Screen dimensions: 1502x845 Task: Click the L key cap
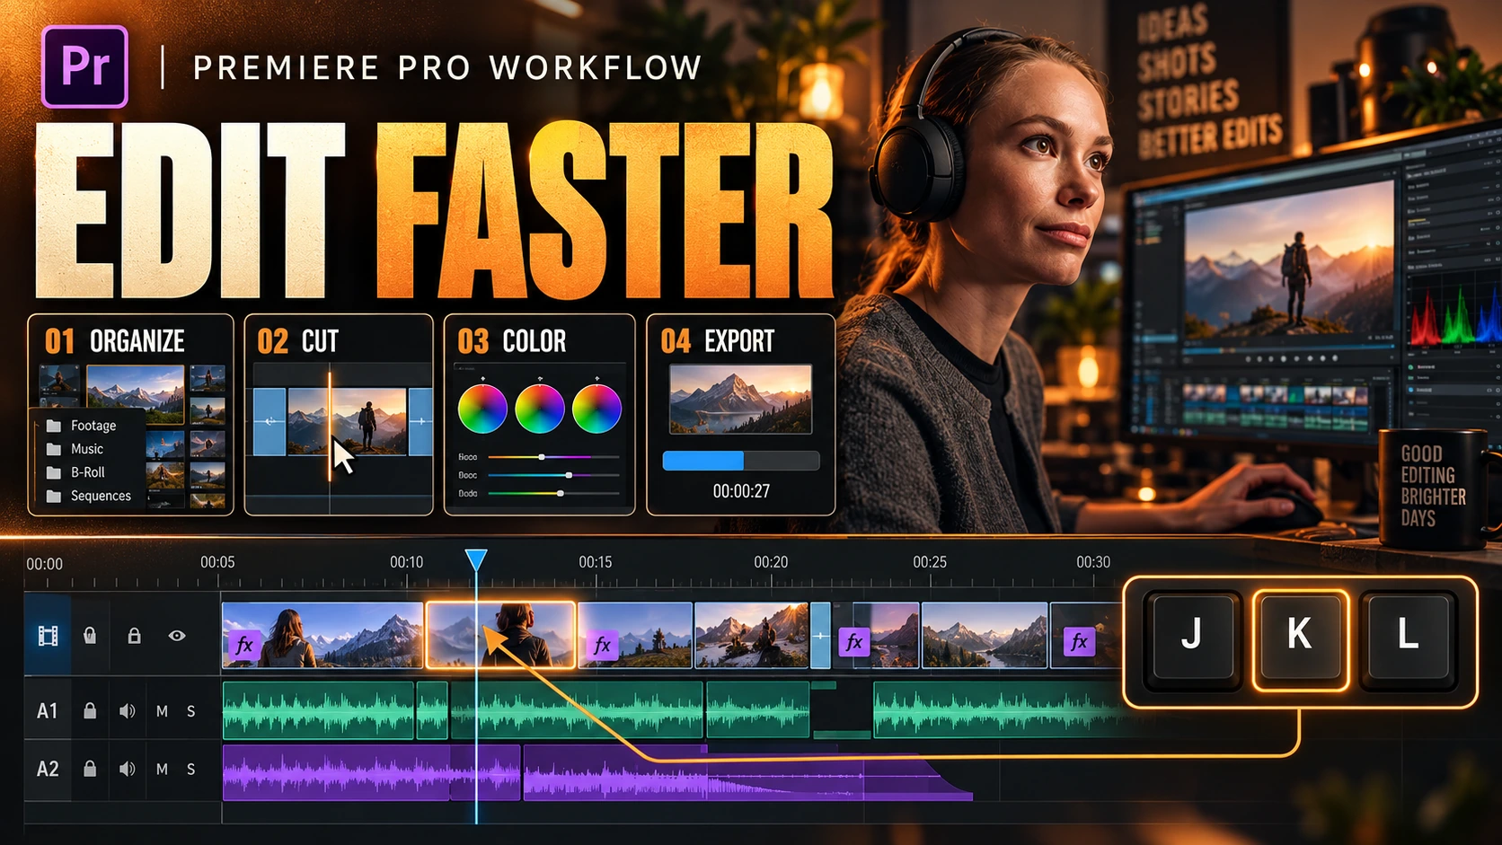[1408, 635]
